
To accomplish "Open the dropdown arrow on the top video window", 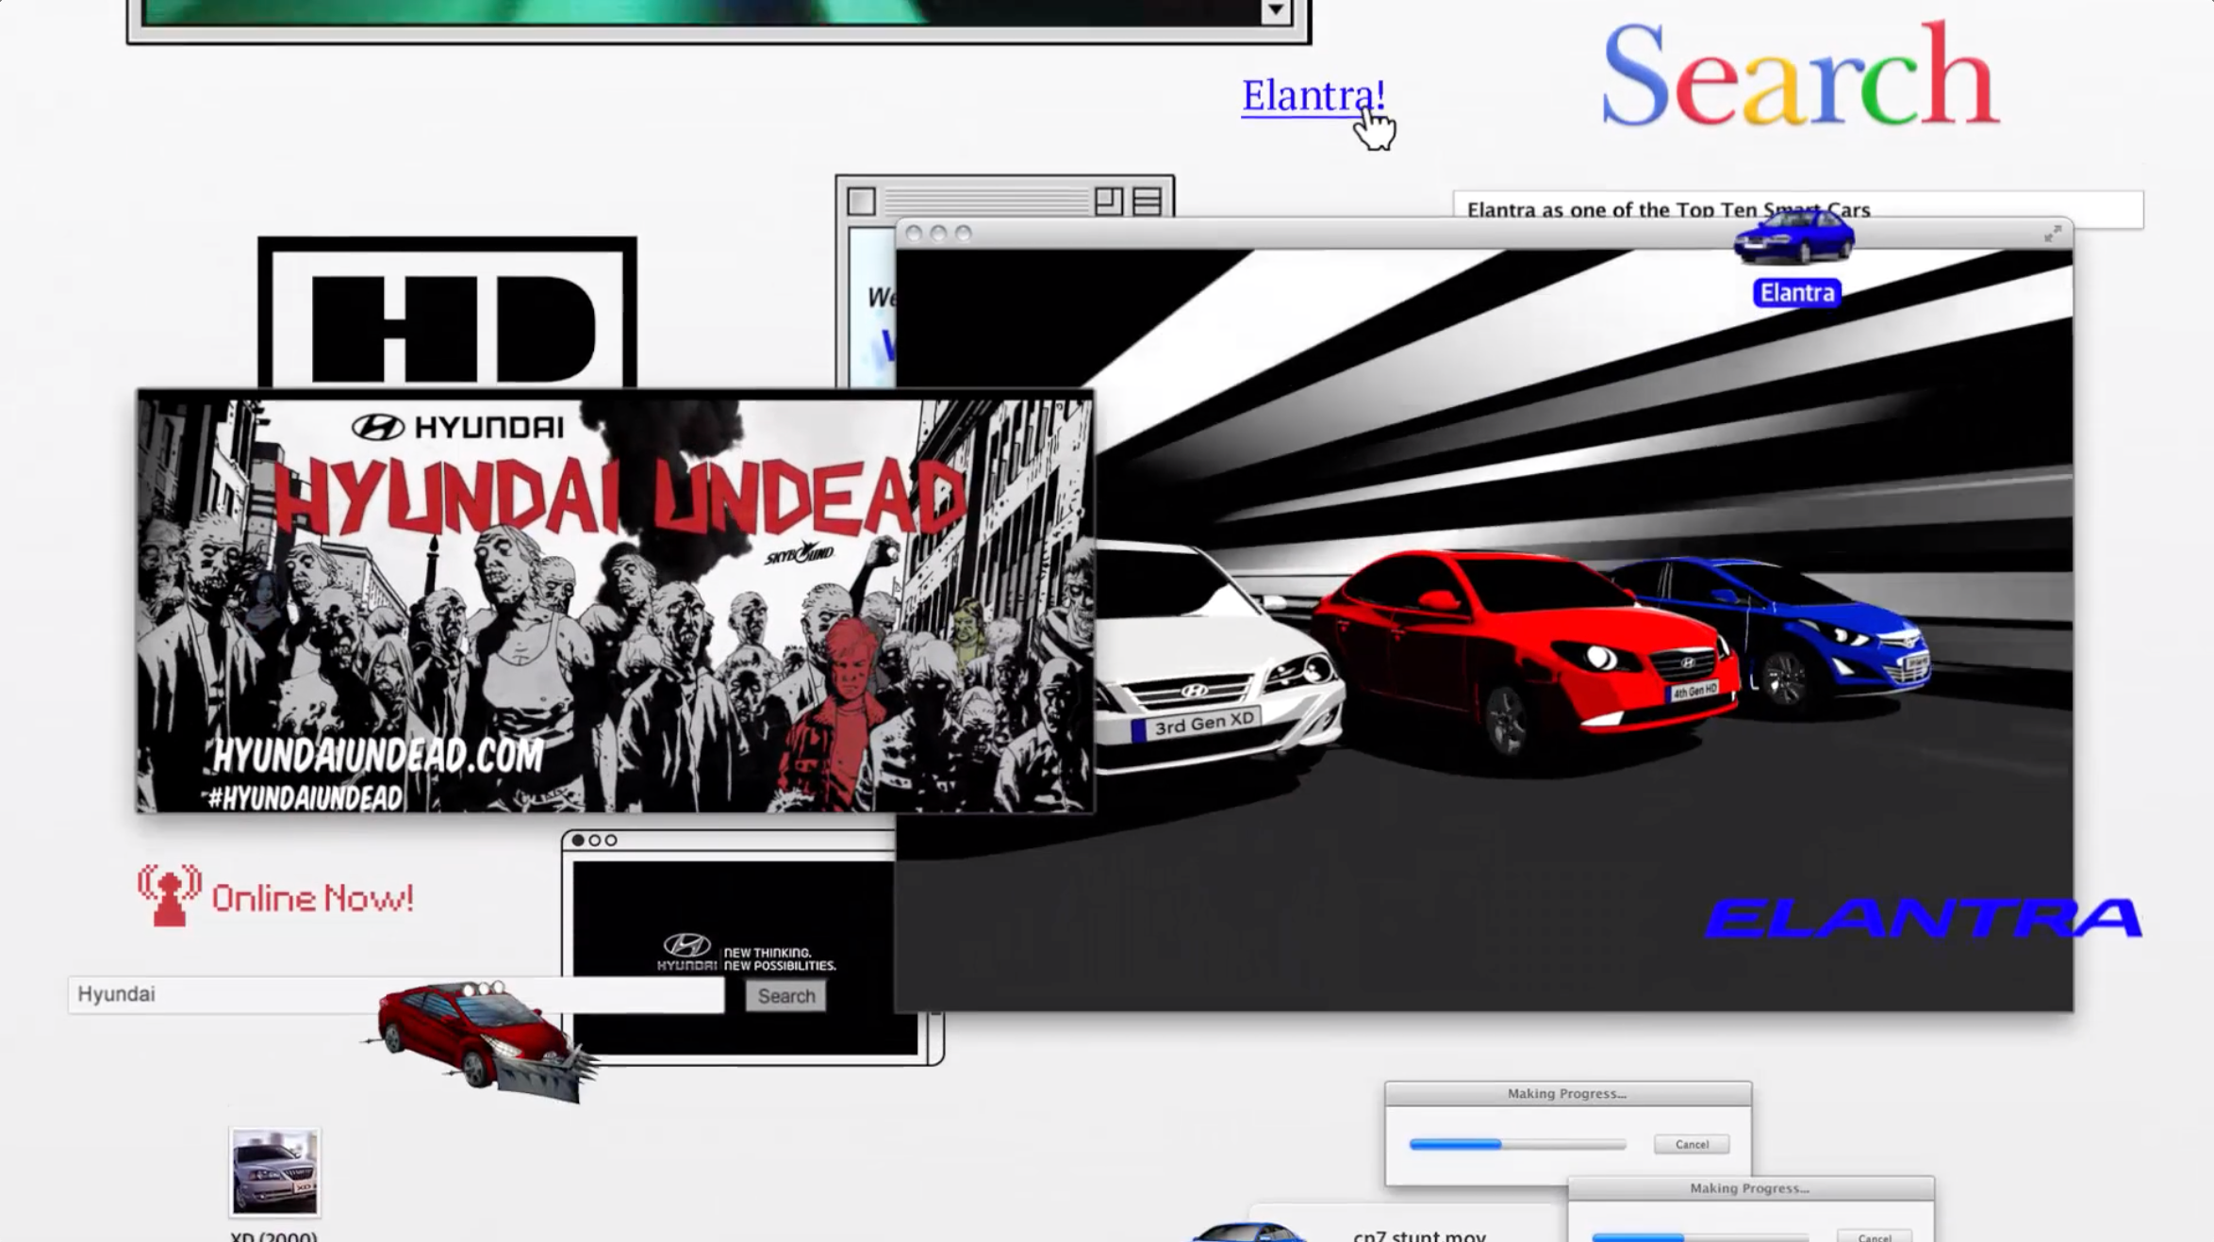I will click(x=1275, y=11).
